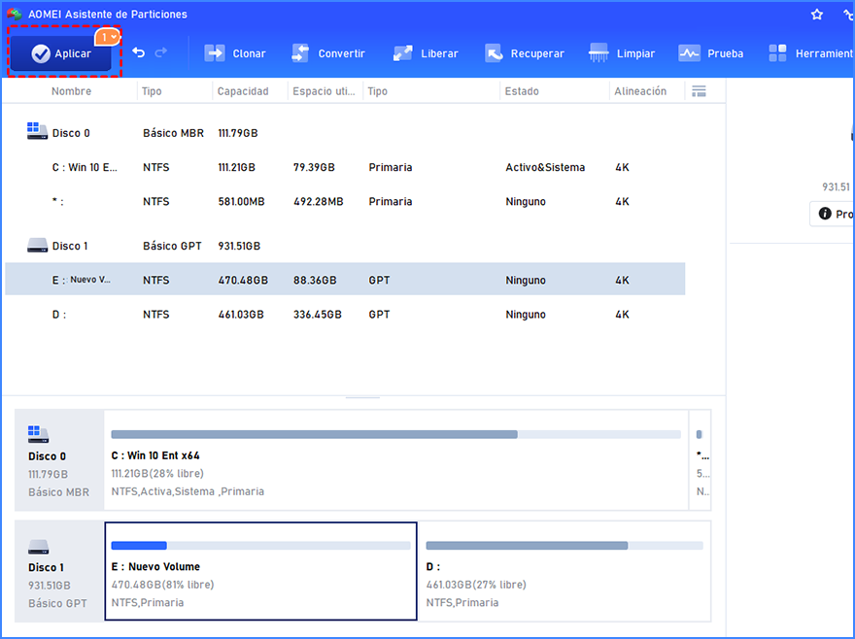The height and width of the screenshot is (639, 855).
Task: Open the Prueba tool
Action: [x=711, y=53]
